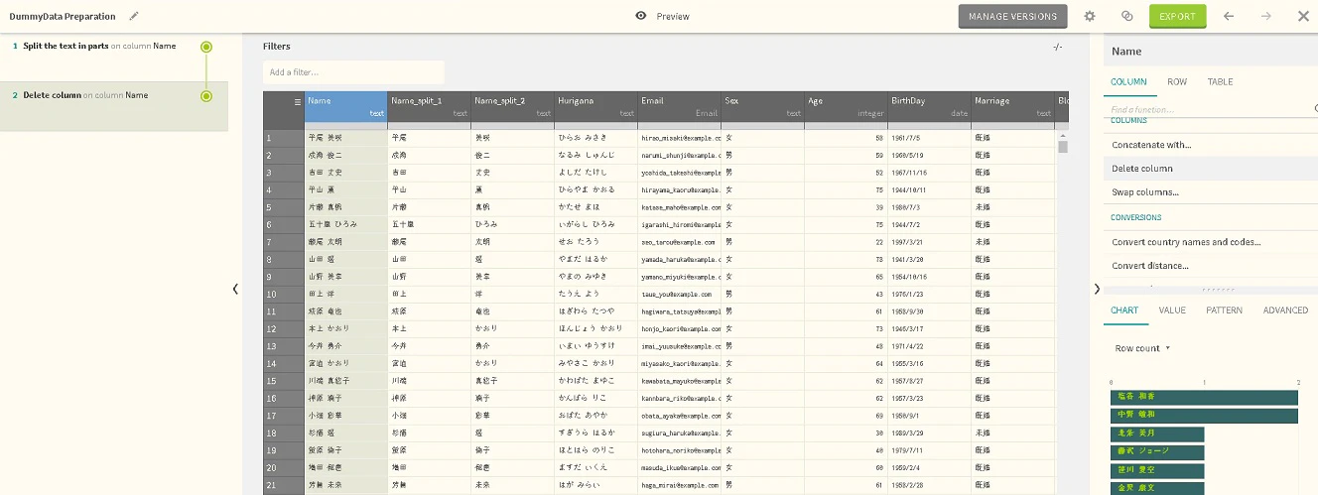Select the Name_split_1 column header

pos(429,106)
